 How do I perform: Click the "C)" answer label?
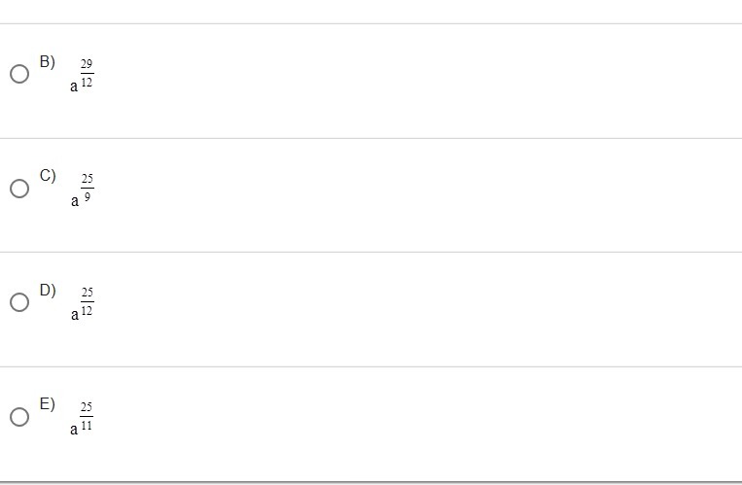pos(48,176)
